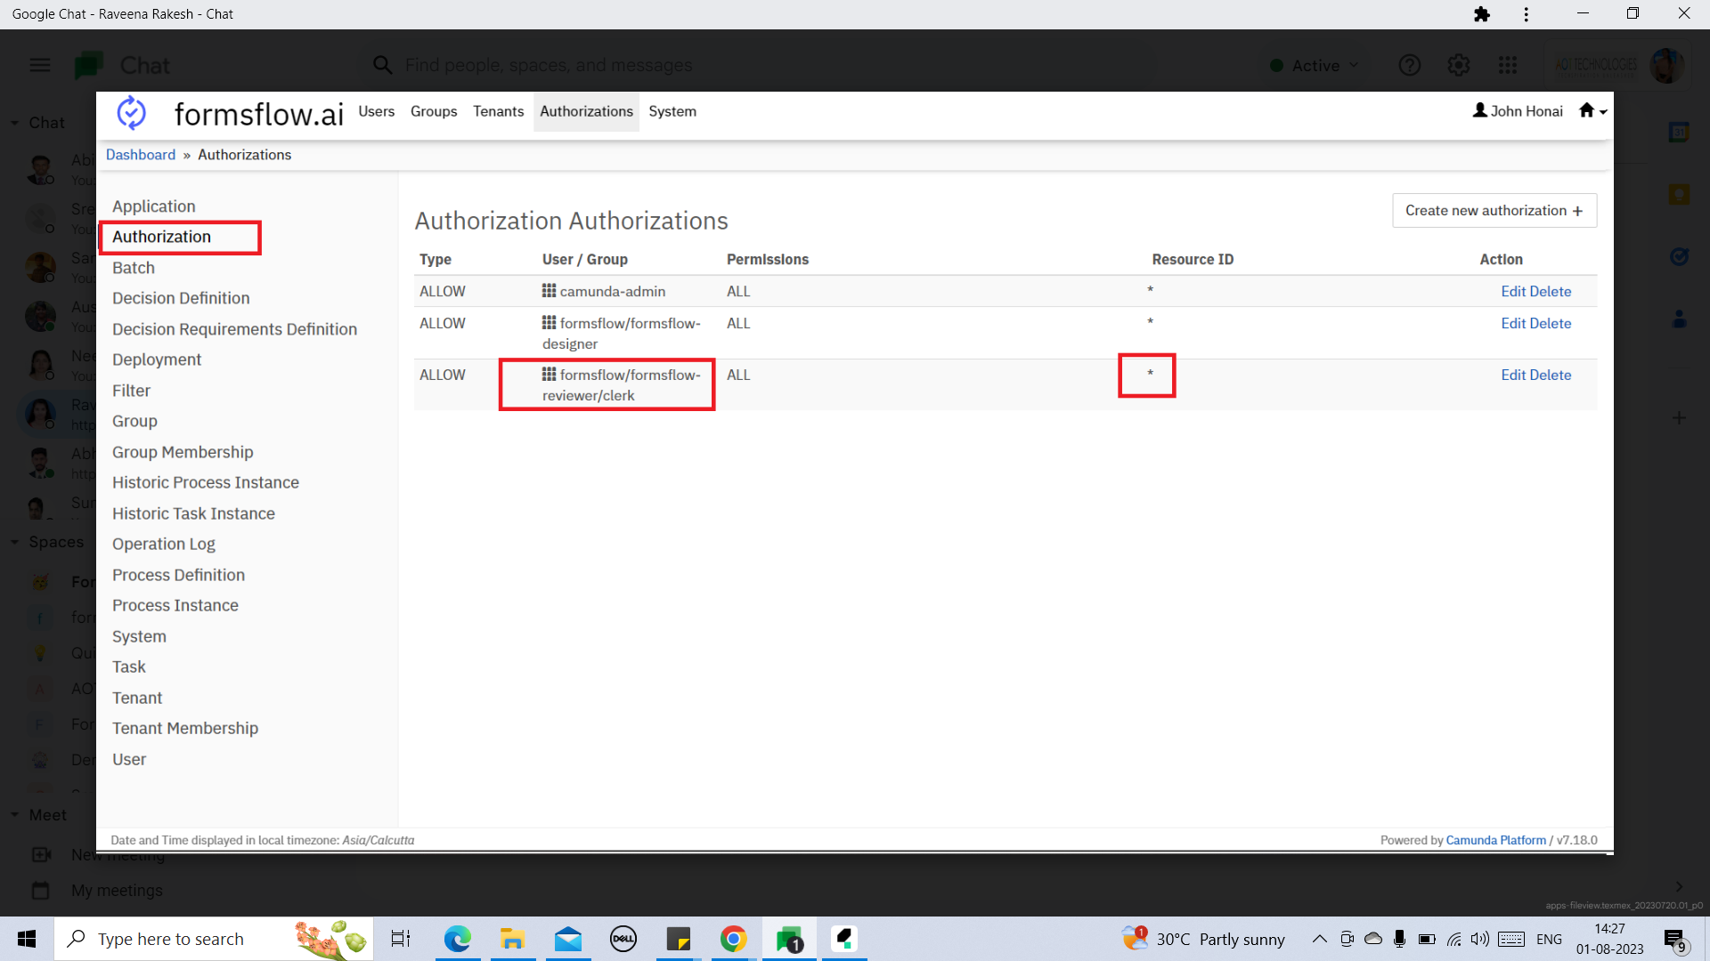Viewport: 1710px width, 961px height.
Task: Open Google Keep in the side panel
Action: 1680,194
